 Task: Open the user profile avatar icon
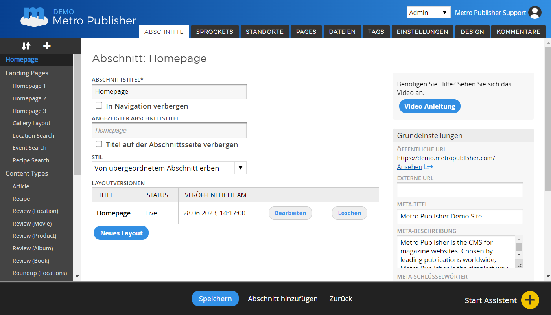tap(535, 13)
